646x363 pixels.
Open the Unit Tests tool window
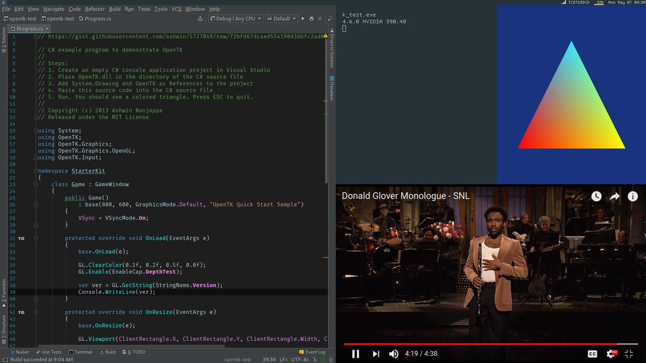coord(48,352)
